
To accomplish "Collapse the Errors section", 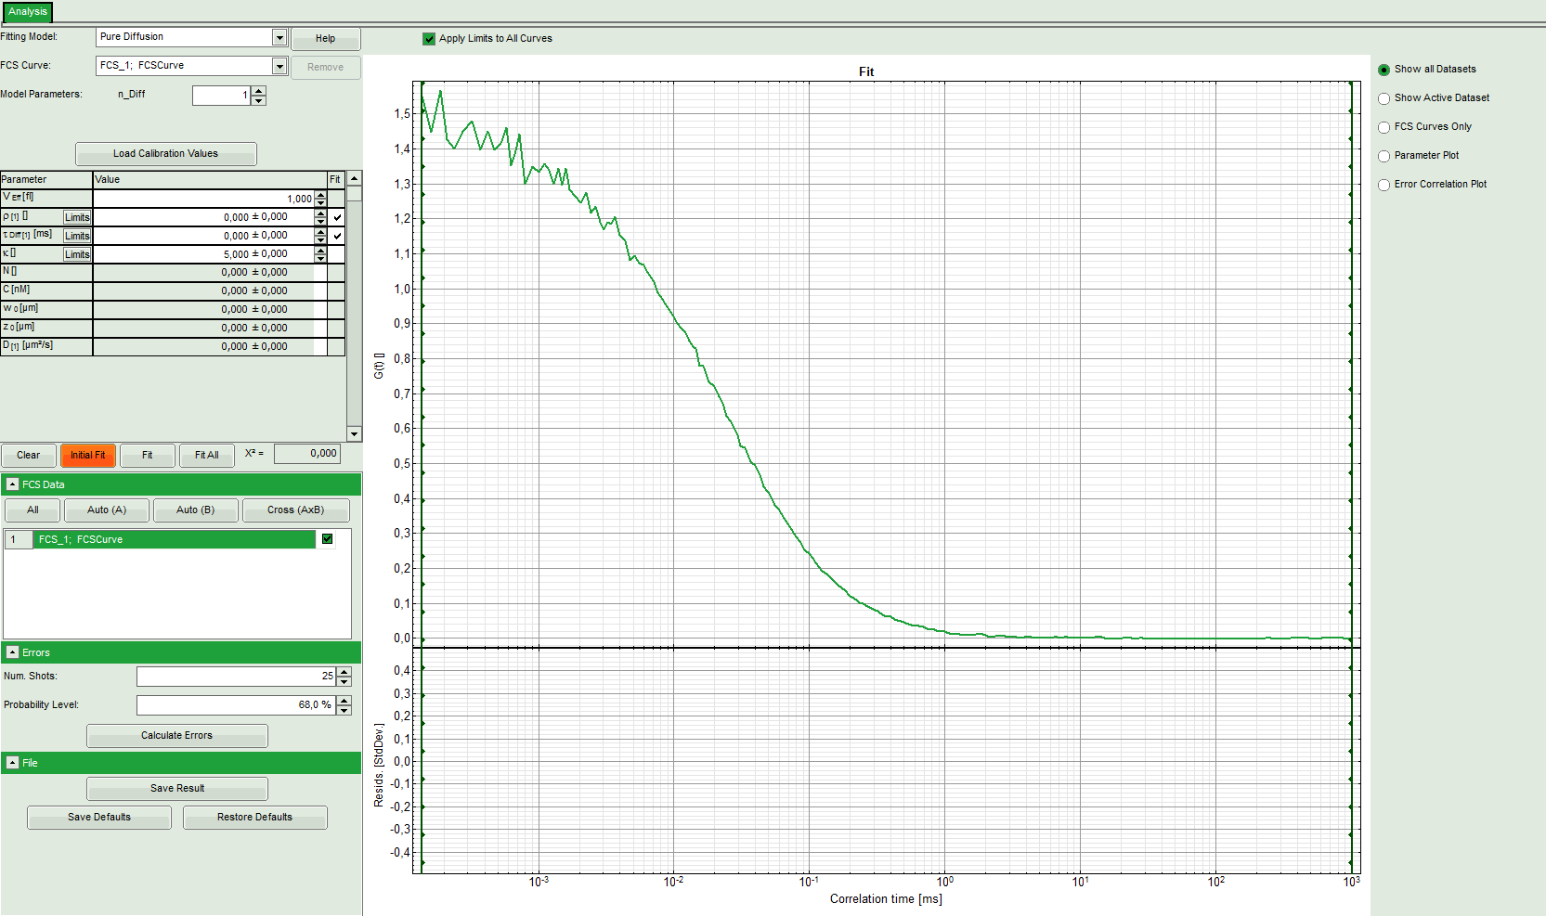I will (x=13, y=652).
